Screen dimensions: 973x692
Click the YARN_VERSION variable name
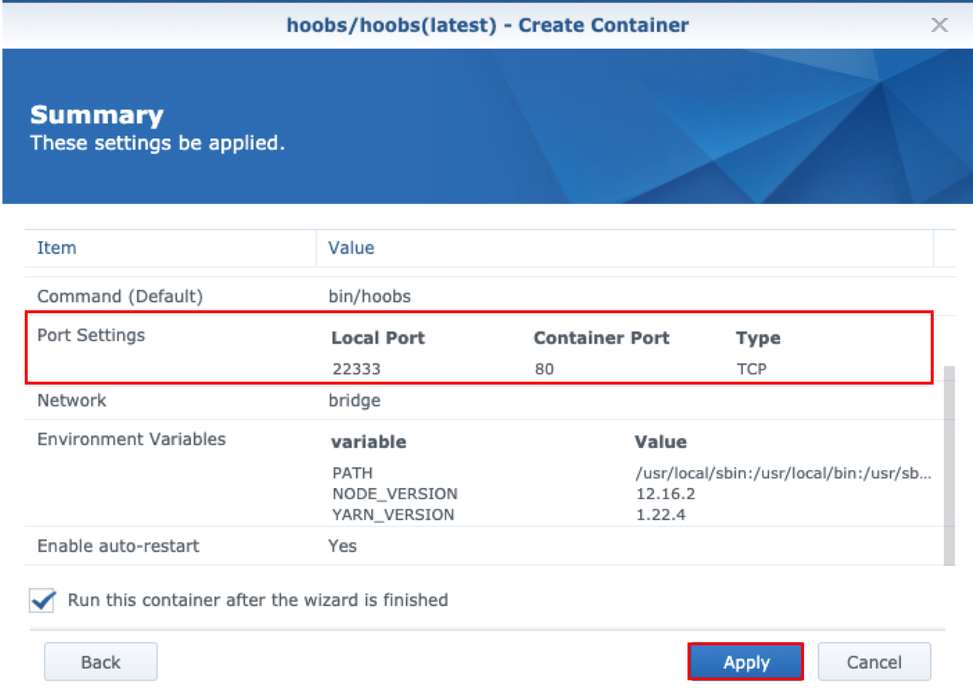pos(393,514)
